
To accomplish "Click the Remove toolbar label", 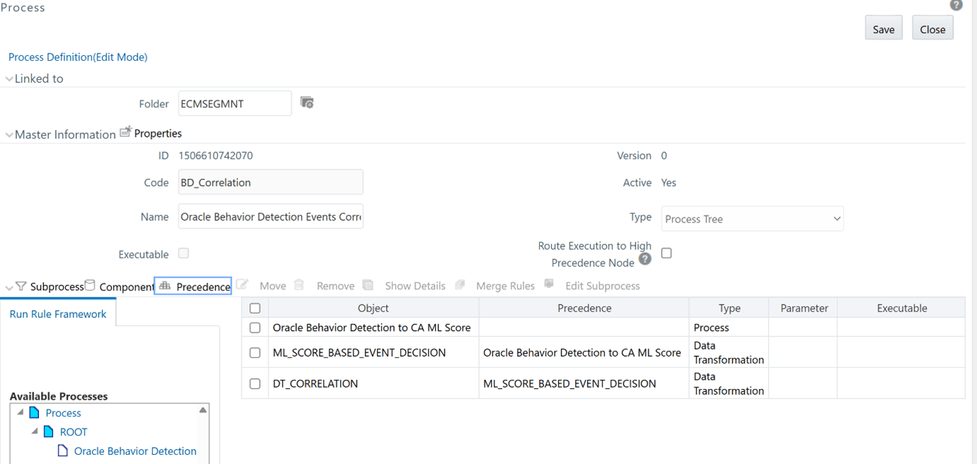I will click(335, 286).
